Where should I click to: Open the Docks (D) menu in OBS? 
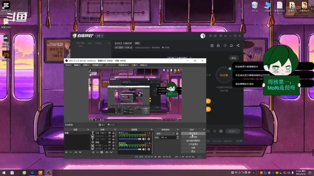tap(97, 65)
